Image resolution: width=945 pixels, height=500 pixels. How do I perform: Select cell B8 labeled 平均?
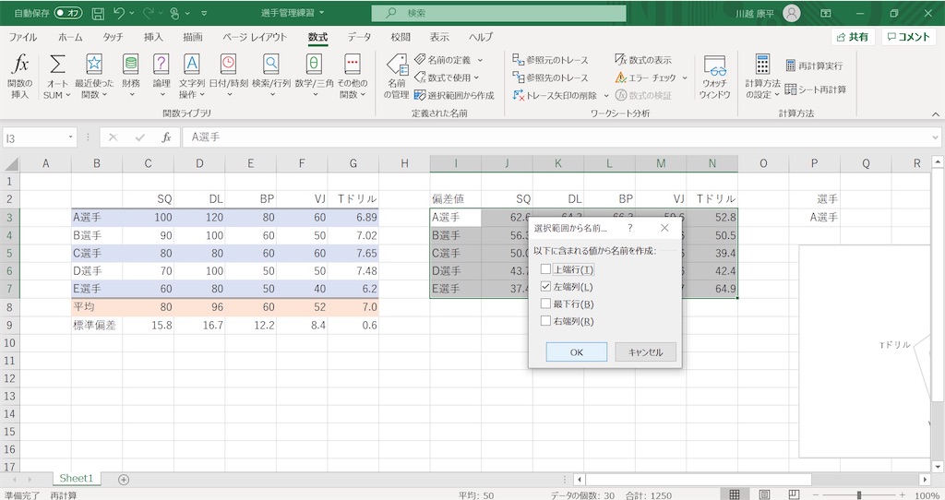click(x=96, y=306)
